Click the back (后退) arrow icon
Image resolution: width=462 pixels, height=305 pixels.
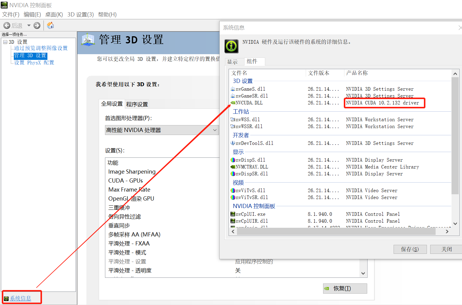coord(7,25)
